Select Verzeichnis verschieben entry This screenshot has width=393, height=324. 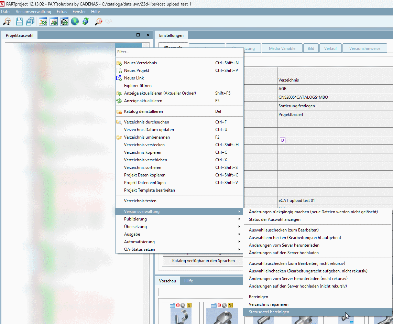click(x=179, y=160)
